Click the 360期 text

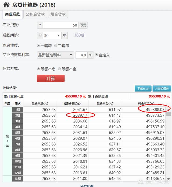pos(79,35)
